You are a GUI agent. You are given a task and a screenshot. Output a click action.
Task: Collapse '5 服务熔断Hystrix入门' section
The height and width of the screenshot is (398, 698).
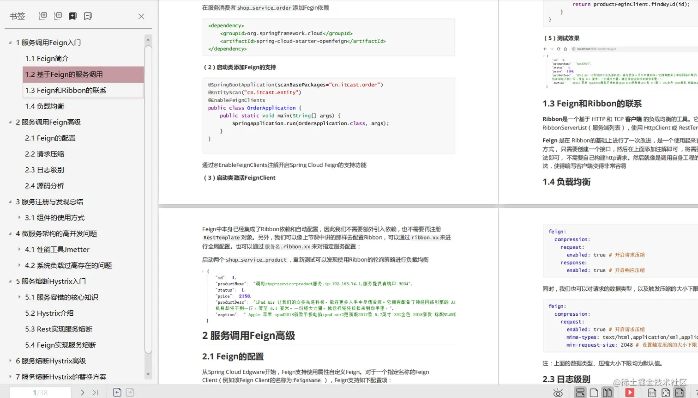10,281
